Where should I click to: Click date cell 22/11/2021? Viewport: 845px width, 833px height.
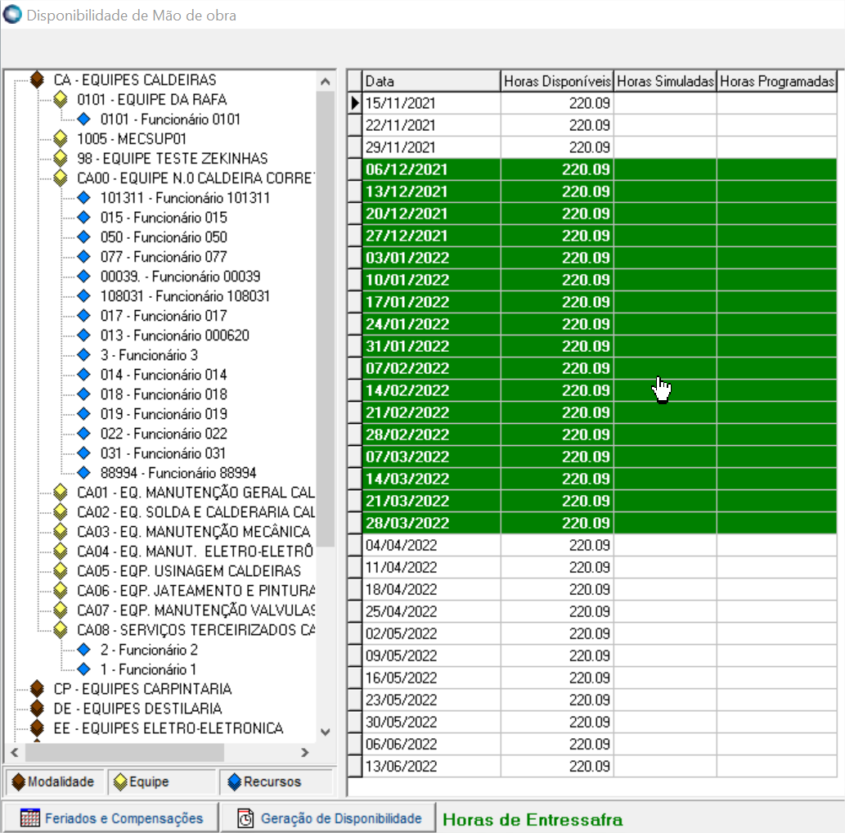pyautogui.click(x=431, y=125)
